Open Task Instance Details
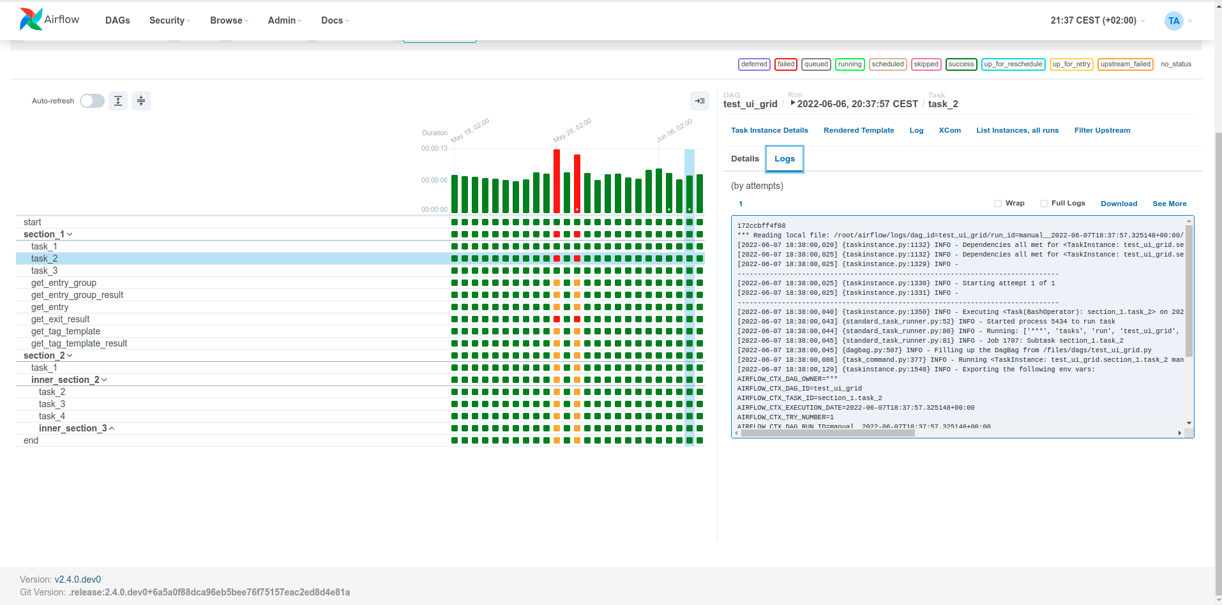1222x605 pixels. tap(769, 130)
